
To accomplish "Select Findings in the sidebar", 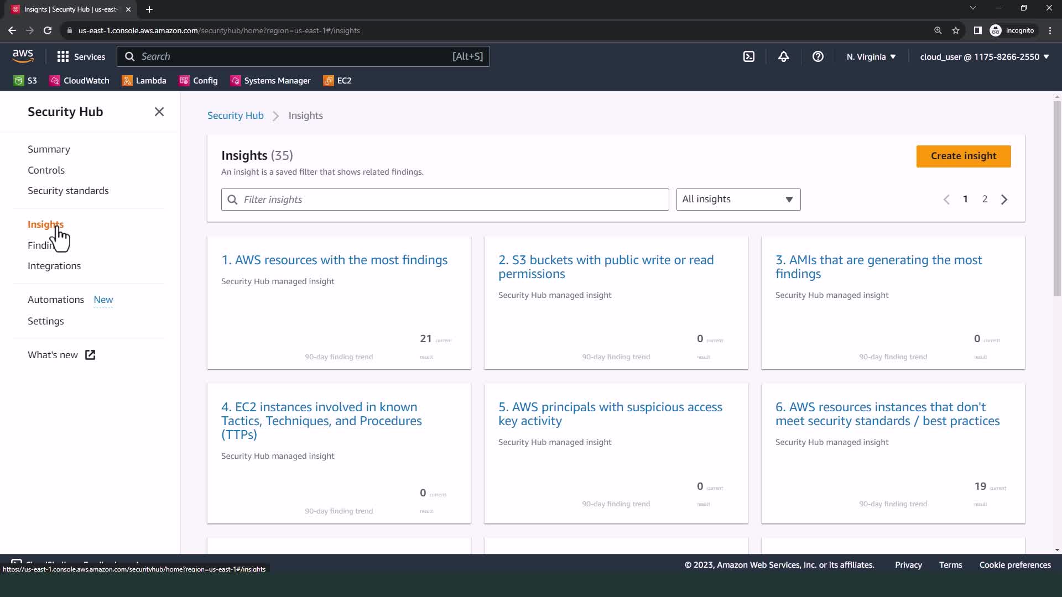I will coord(39,245).
